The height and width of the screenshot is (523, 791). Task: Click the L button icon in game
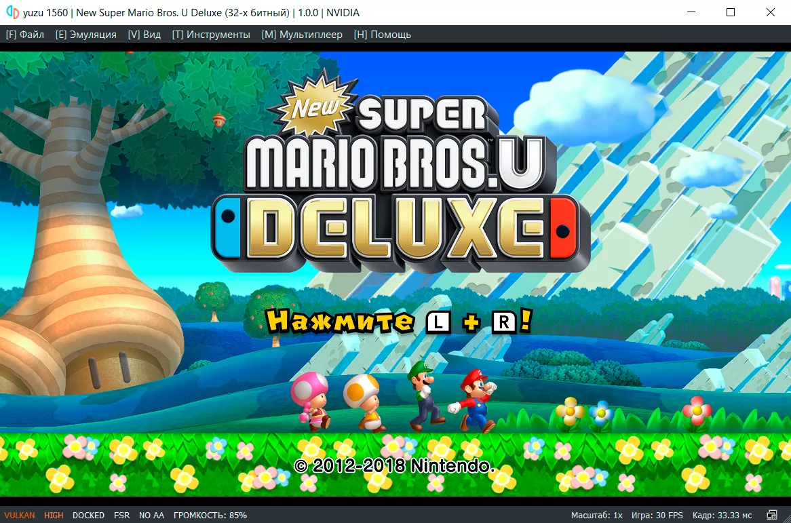[x=438, y=322]
